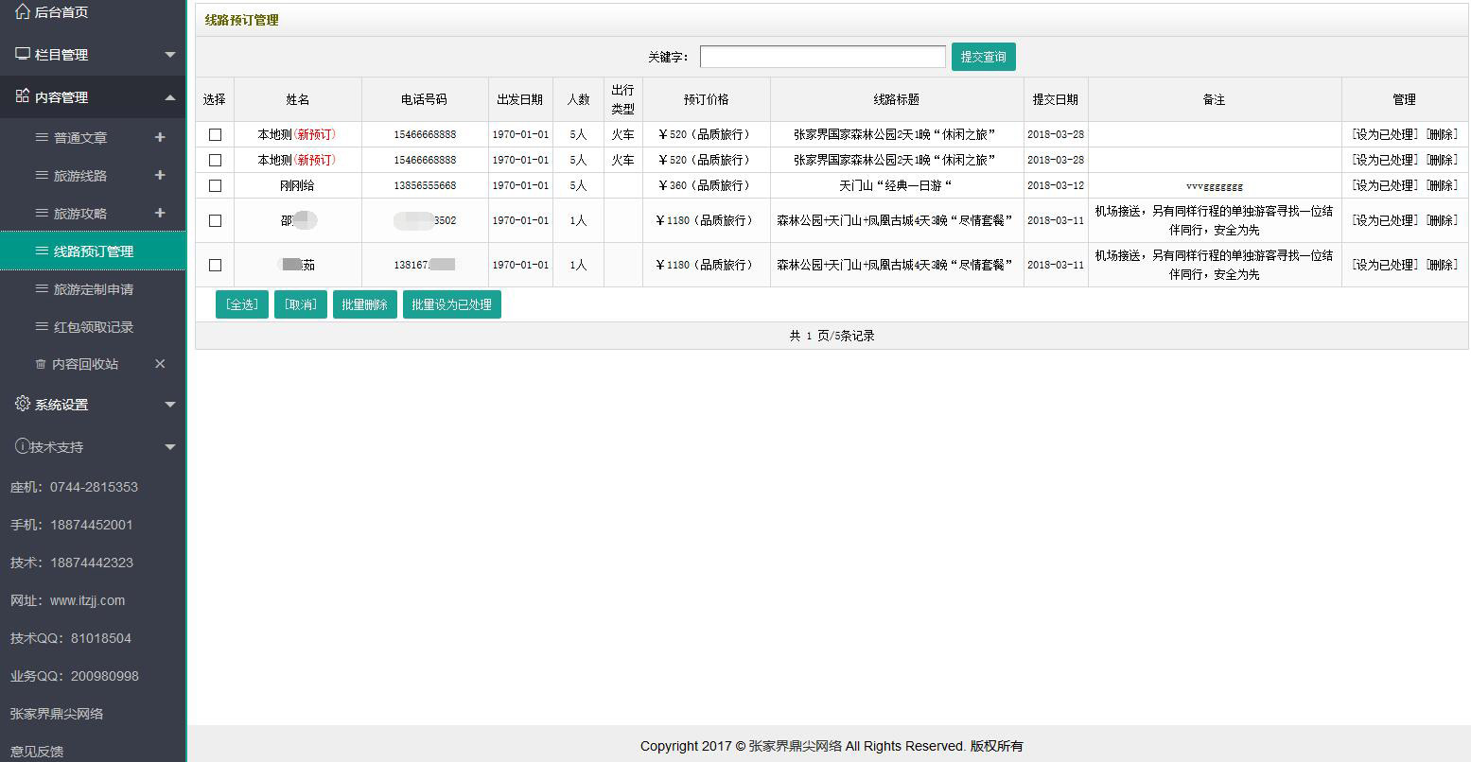Click 设为已处理 for the second 本地测 row
Image resolution: width=1471 pixels, height=762 pixels.
click(1385, 160)
